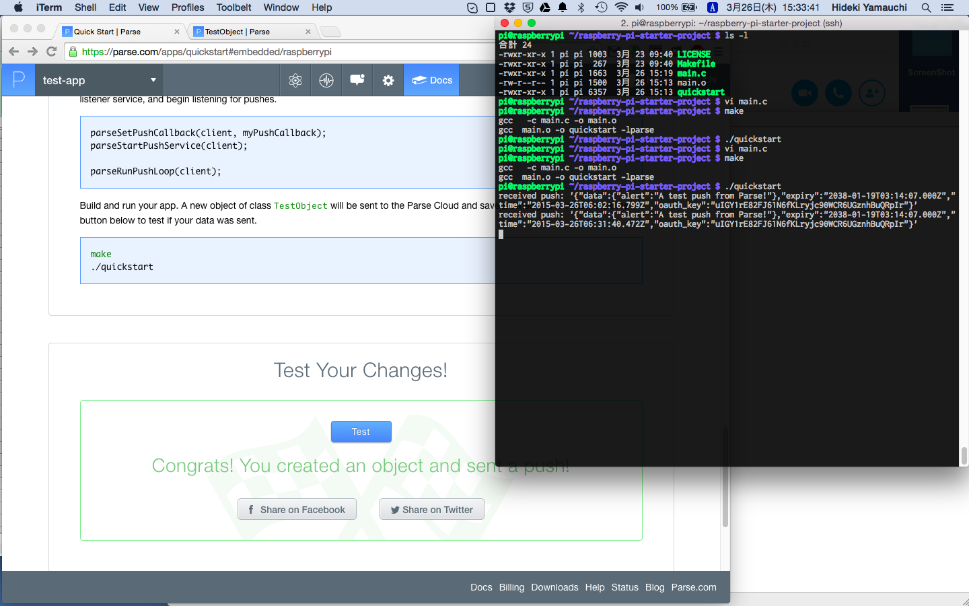Open app Settings gear in Parse header
Viewport: 969px width, 606px height.
click(388, 80)
